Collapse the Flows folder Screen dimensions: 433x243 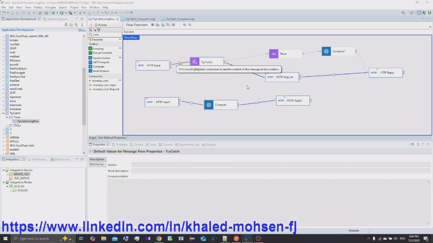point(7,117)
